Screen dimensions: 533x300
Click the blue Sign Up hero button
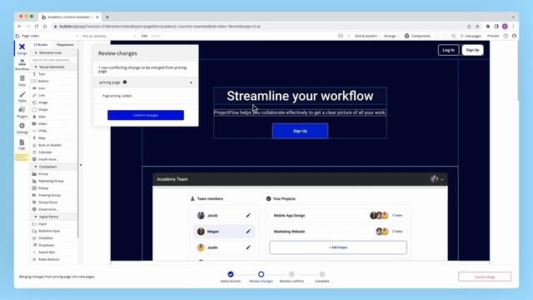(300, 131)
